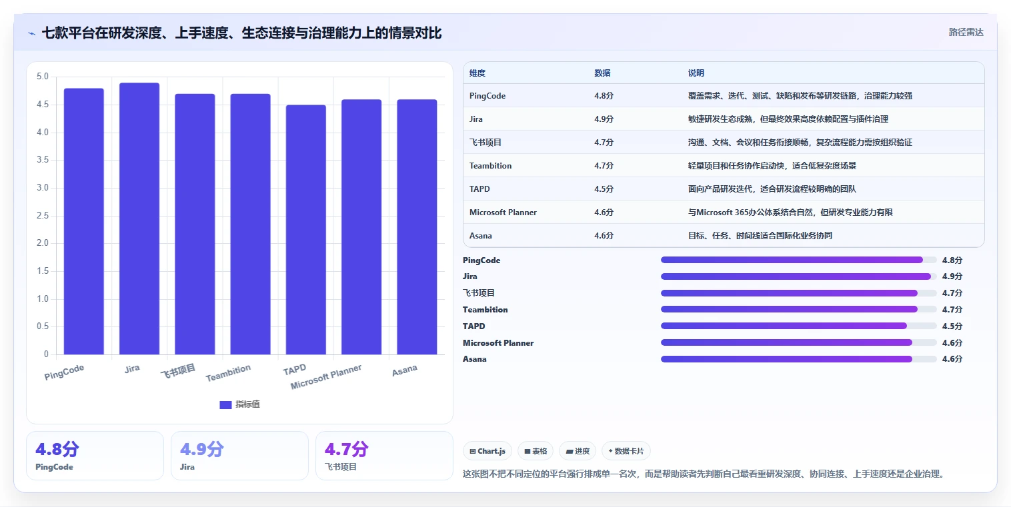
Task: Click the Teambition label in progress list
Action: click(485, 310)
